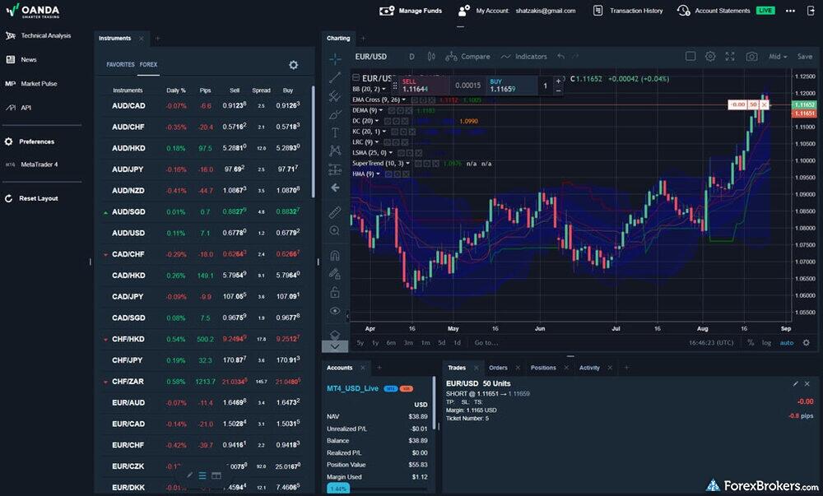This screenshot has width=823, height=496.
Task: Switch to the Orders tab
Action: [x=498, y=368]
